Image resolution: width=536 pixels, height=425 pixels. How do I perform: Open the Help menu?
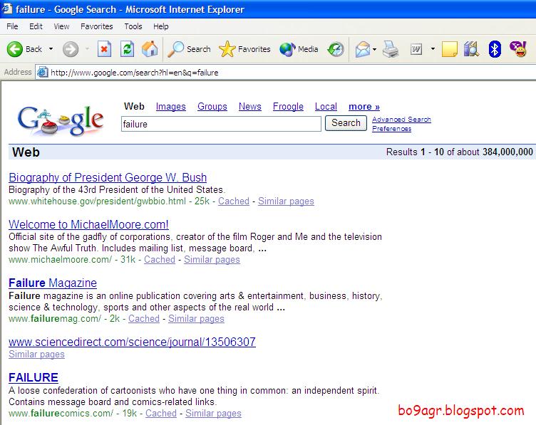160,26
